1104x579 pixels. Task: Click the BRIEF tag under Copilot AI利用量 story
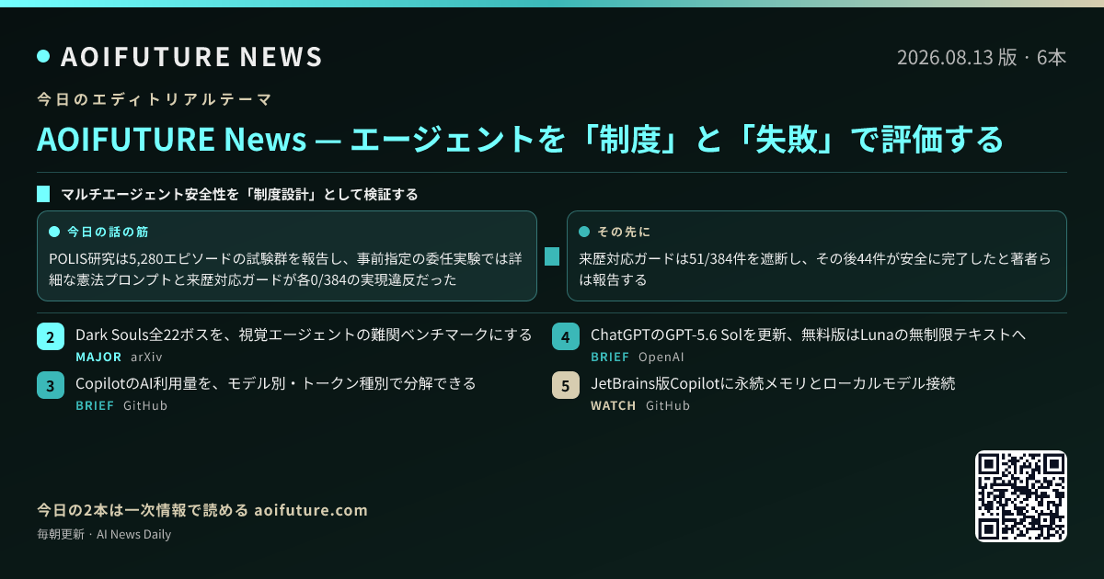95,405
